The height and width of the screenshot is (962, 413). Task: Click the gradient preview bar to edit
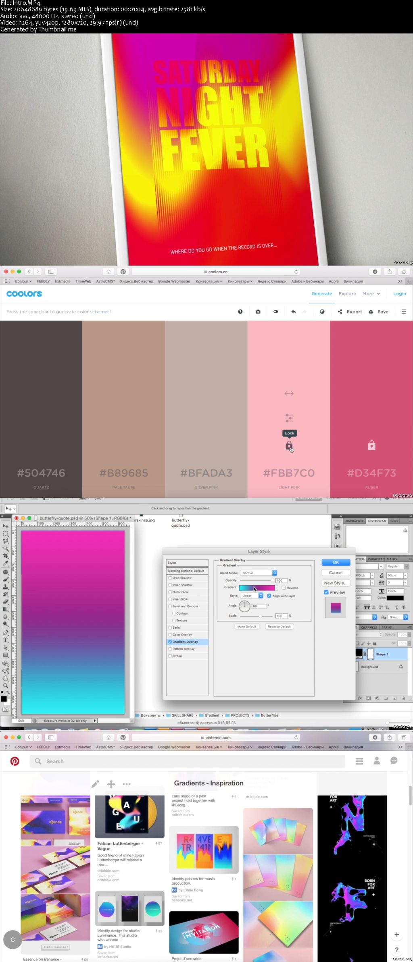[x=257, y=588]
